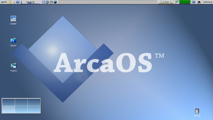Select the Network desktop icon

(x=13, y=41)
